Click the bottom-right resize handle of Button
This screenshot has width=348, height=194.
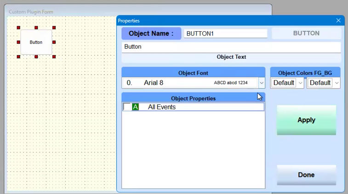coord(54,57)
